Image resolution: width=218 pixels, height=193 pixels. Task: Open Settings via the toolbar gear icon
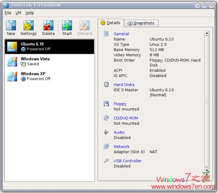point(29,26)
